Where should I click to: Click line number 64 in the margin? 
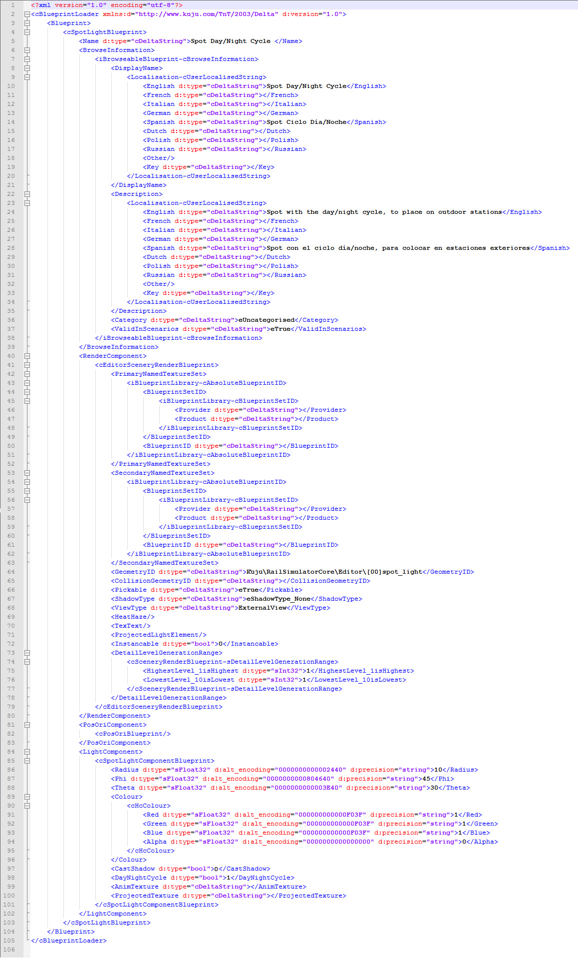coord(11,572)
